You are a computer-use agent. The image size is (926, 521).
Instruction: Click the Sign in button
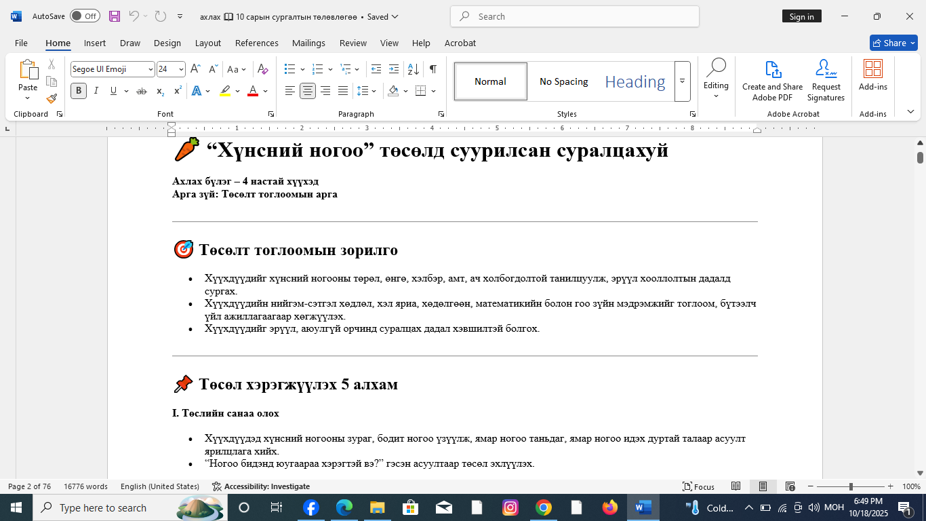(801, 16)
